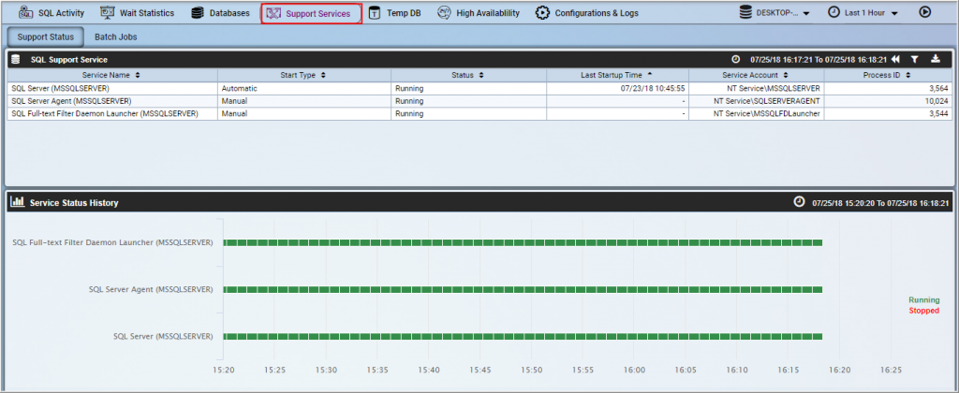Image resolution: width=959 pixels, height=393 pixels.
Task: Click the rewind arrows in SQL Support Service header
Action: (x=895, y=59)
